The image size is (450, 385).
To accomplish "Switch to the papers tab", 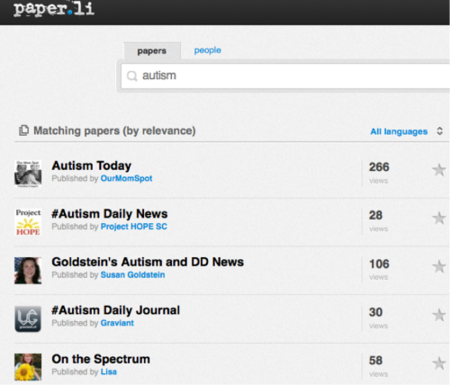I will click(152, 51).
